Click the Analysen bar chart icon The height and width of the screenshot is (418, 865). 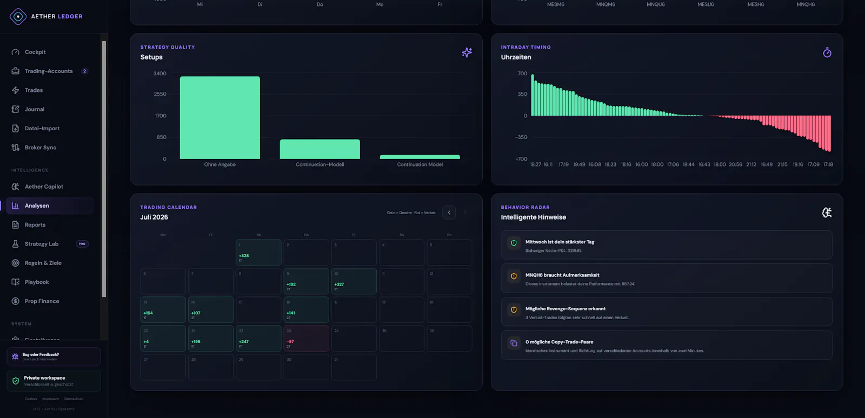click(15, 205)
